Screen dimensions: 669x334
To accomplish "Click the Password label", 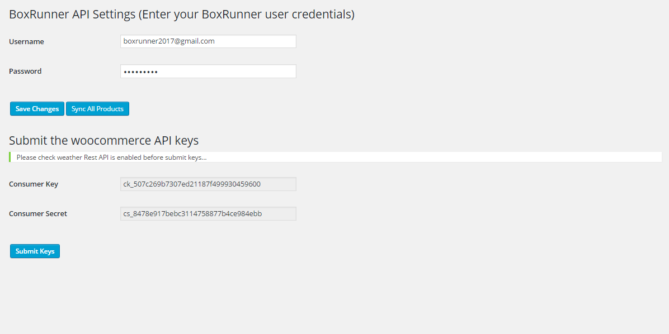I will (x=25, y=71).
